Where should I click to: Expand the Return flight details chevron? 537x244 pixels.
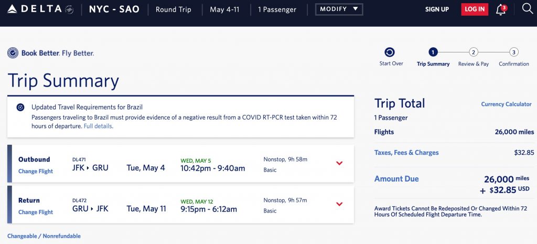tap(339, 204)
